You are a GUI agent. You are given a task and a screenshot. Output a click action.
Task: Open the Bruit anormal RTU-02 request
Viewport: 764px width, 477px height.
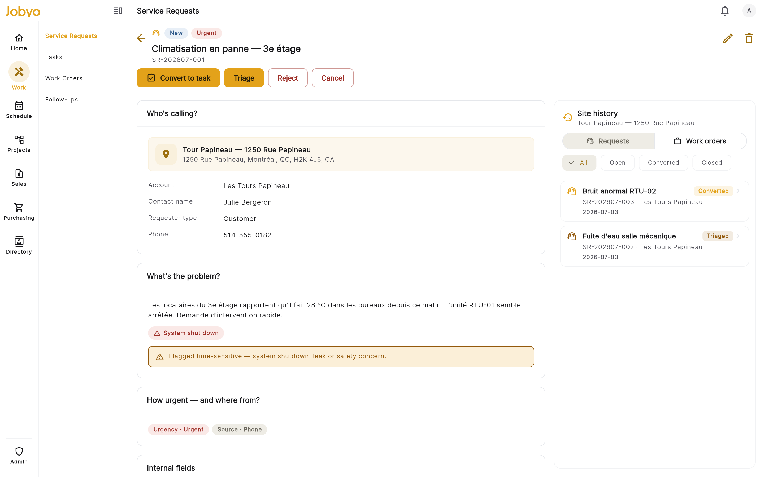[x=654, y=201]
